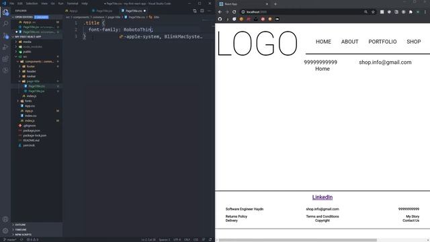The image size is (430, 242).
Task: Collapse the src folder
Action: tap(25, 56)
